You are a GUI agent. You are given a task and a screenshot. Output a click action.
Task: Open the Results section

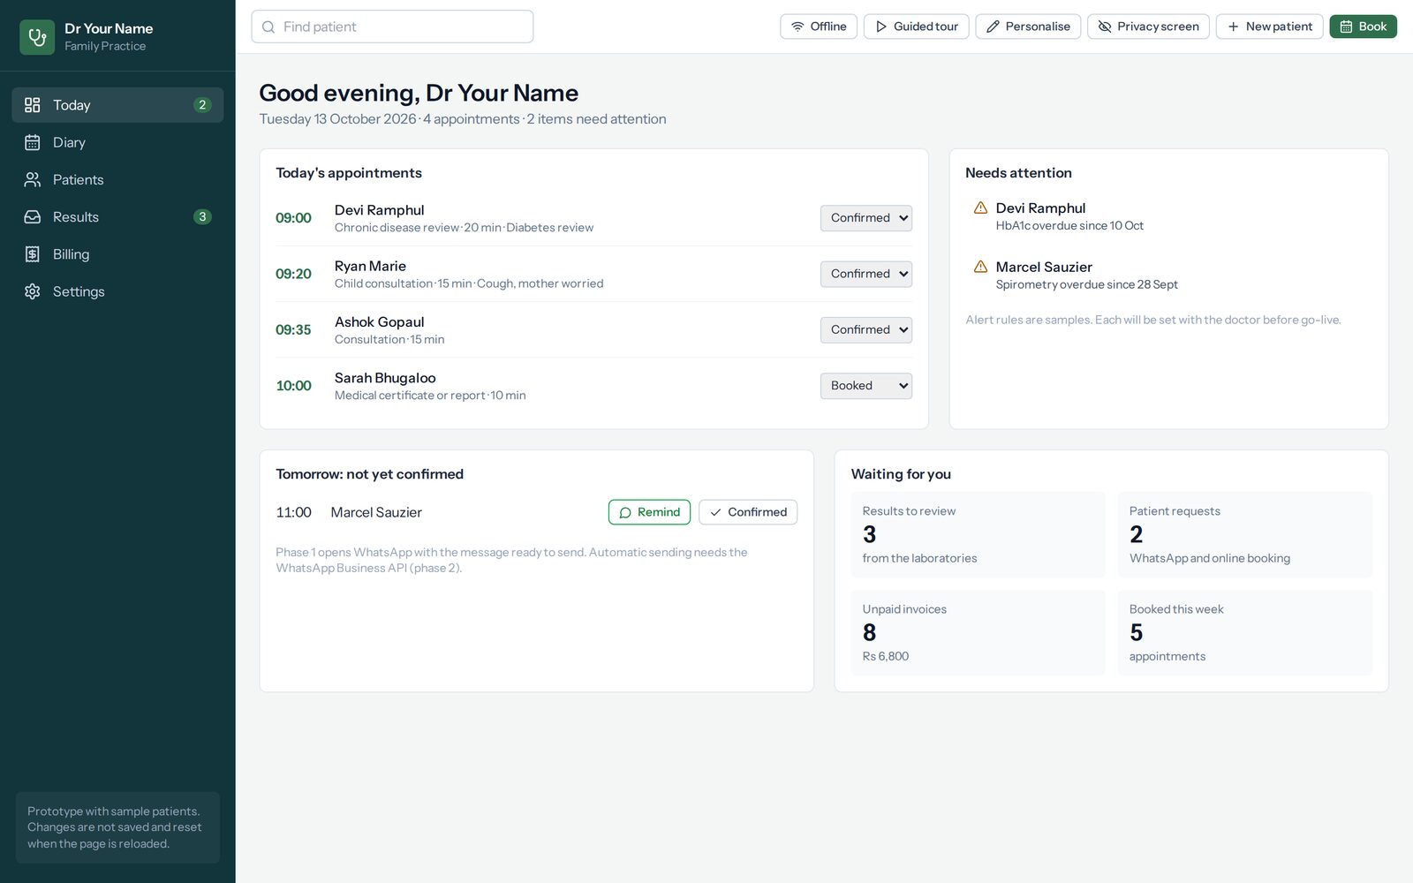tap(117, 217)
